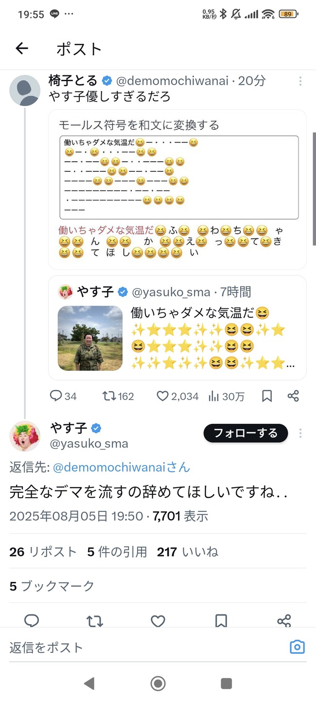316x703 pixels.
Task: Toggle bookmark on やす子's reply
Action: click(221, 620)
